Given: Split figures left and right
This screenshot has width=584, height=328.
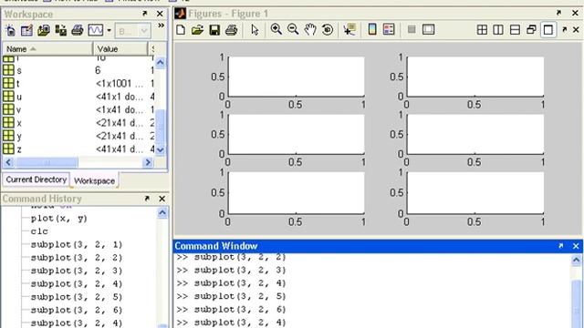Looking at the screenshot, I should tap(498, 30).
